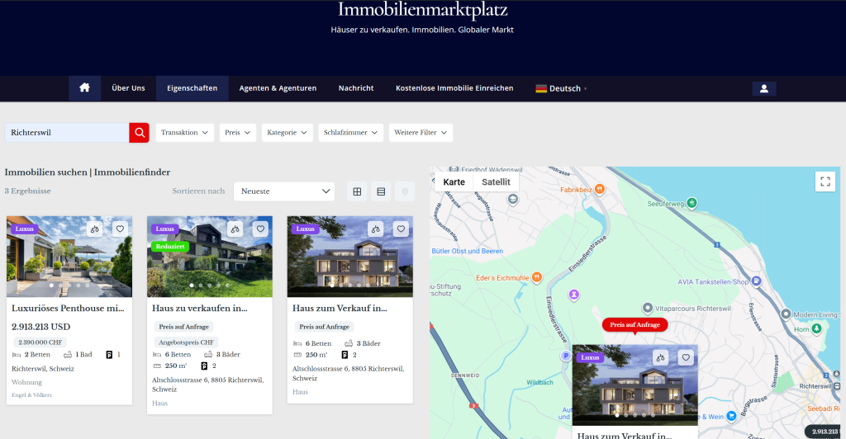
Task: Toggle favorite heart on map popup listing
Action: [685, 358]
